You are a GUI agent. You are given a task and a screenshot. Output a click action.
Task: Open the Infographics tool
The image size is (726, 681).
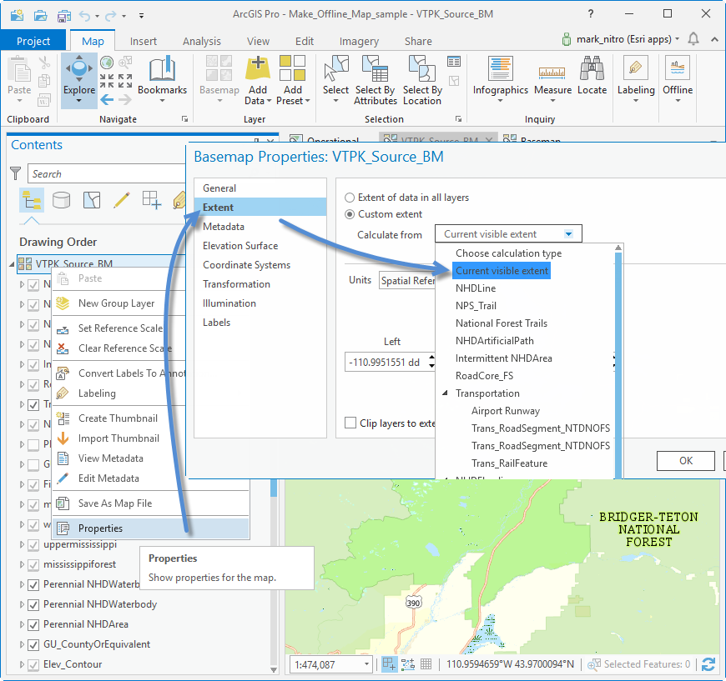(500, 78)
